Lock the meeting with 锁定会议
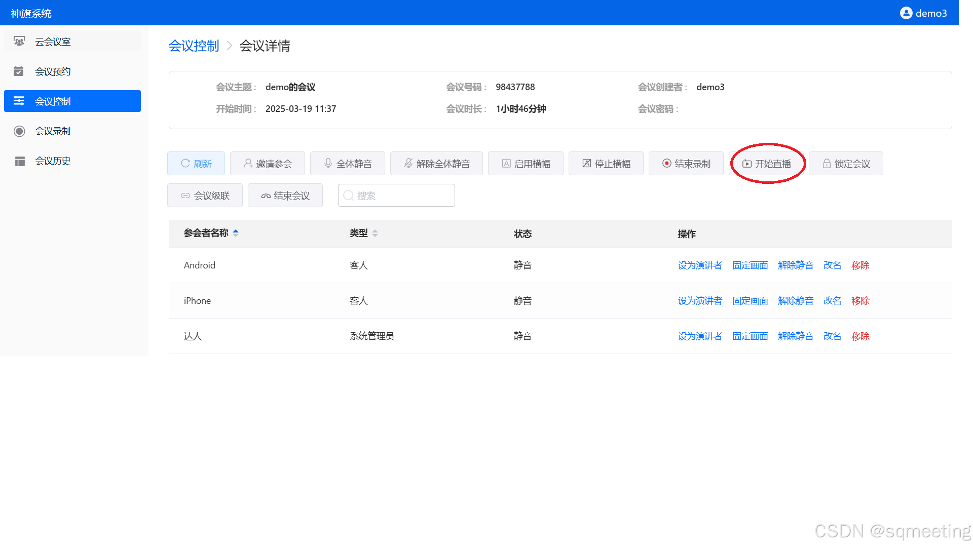 846,164
